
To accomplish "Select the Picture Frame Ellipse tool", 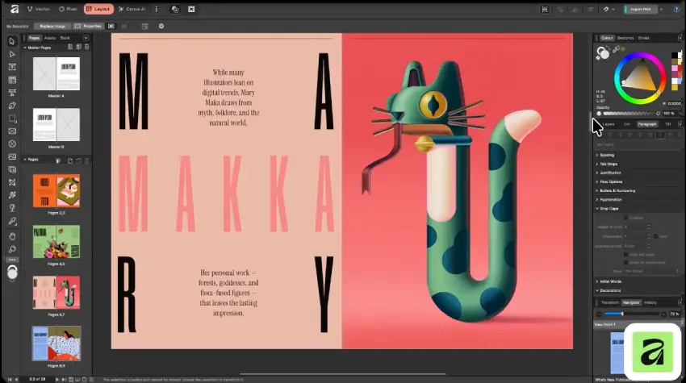I will tap(12, 144).
